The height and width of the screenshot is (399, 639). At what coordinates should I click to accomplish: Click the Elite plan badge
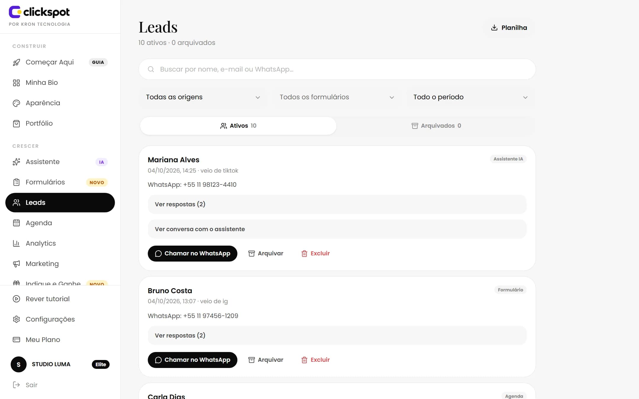pyautogui.click(x=101, y=364)
